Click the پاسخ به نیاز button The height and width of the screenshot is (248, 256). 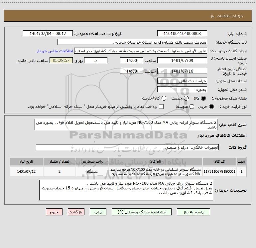pos(193,212)
